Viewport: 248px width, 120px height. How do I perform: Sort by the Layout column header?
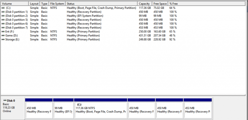pos(34,4)
